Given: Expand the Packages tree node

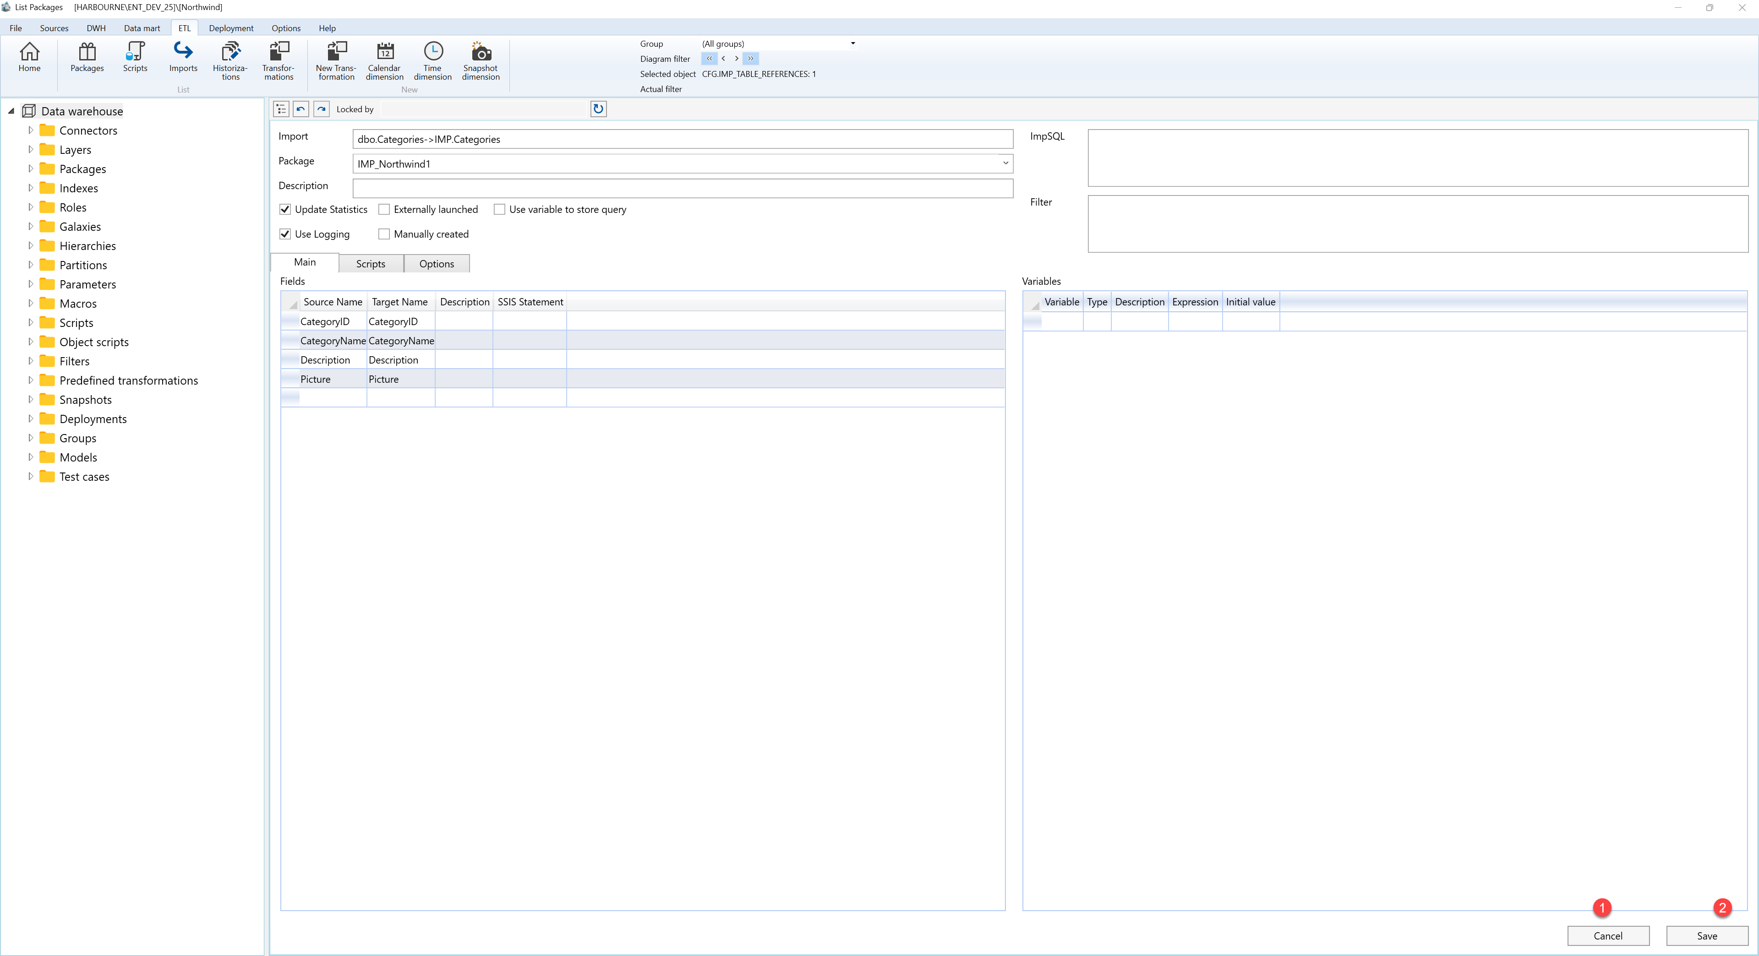Looking at the screenshot, I should 30,168.
